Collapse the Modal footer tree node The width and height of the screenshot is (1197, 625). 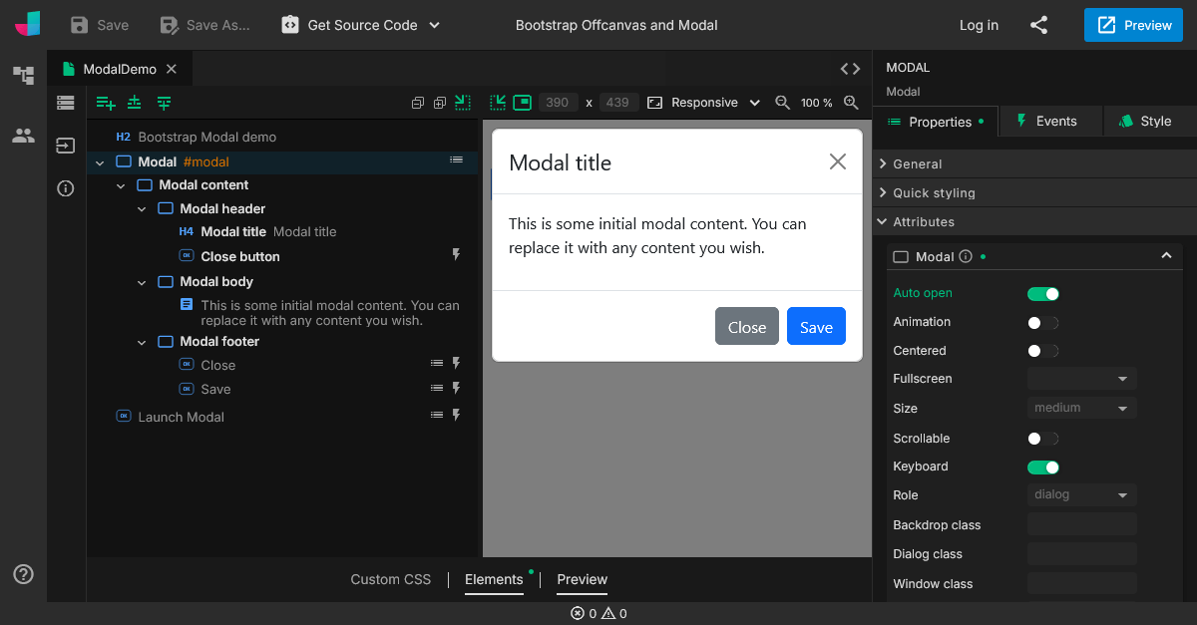point(142,342)
